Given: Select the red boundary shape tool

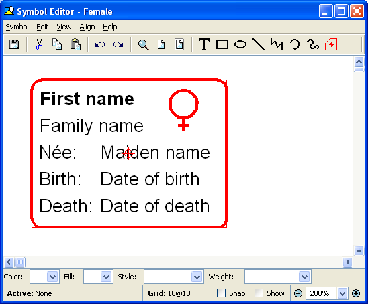Looking at the screenshot, I should [331, 44].
